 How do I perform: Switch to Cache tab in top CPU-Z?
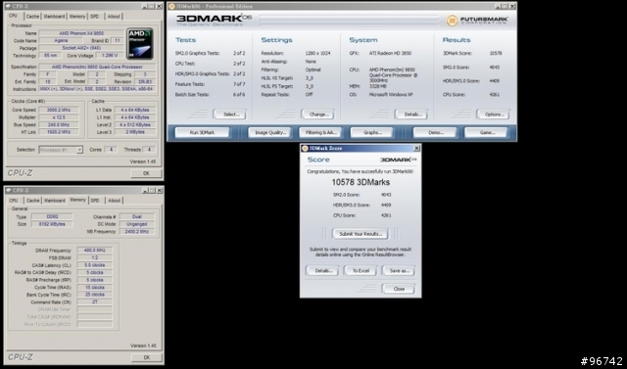click(32, 17)
